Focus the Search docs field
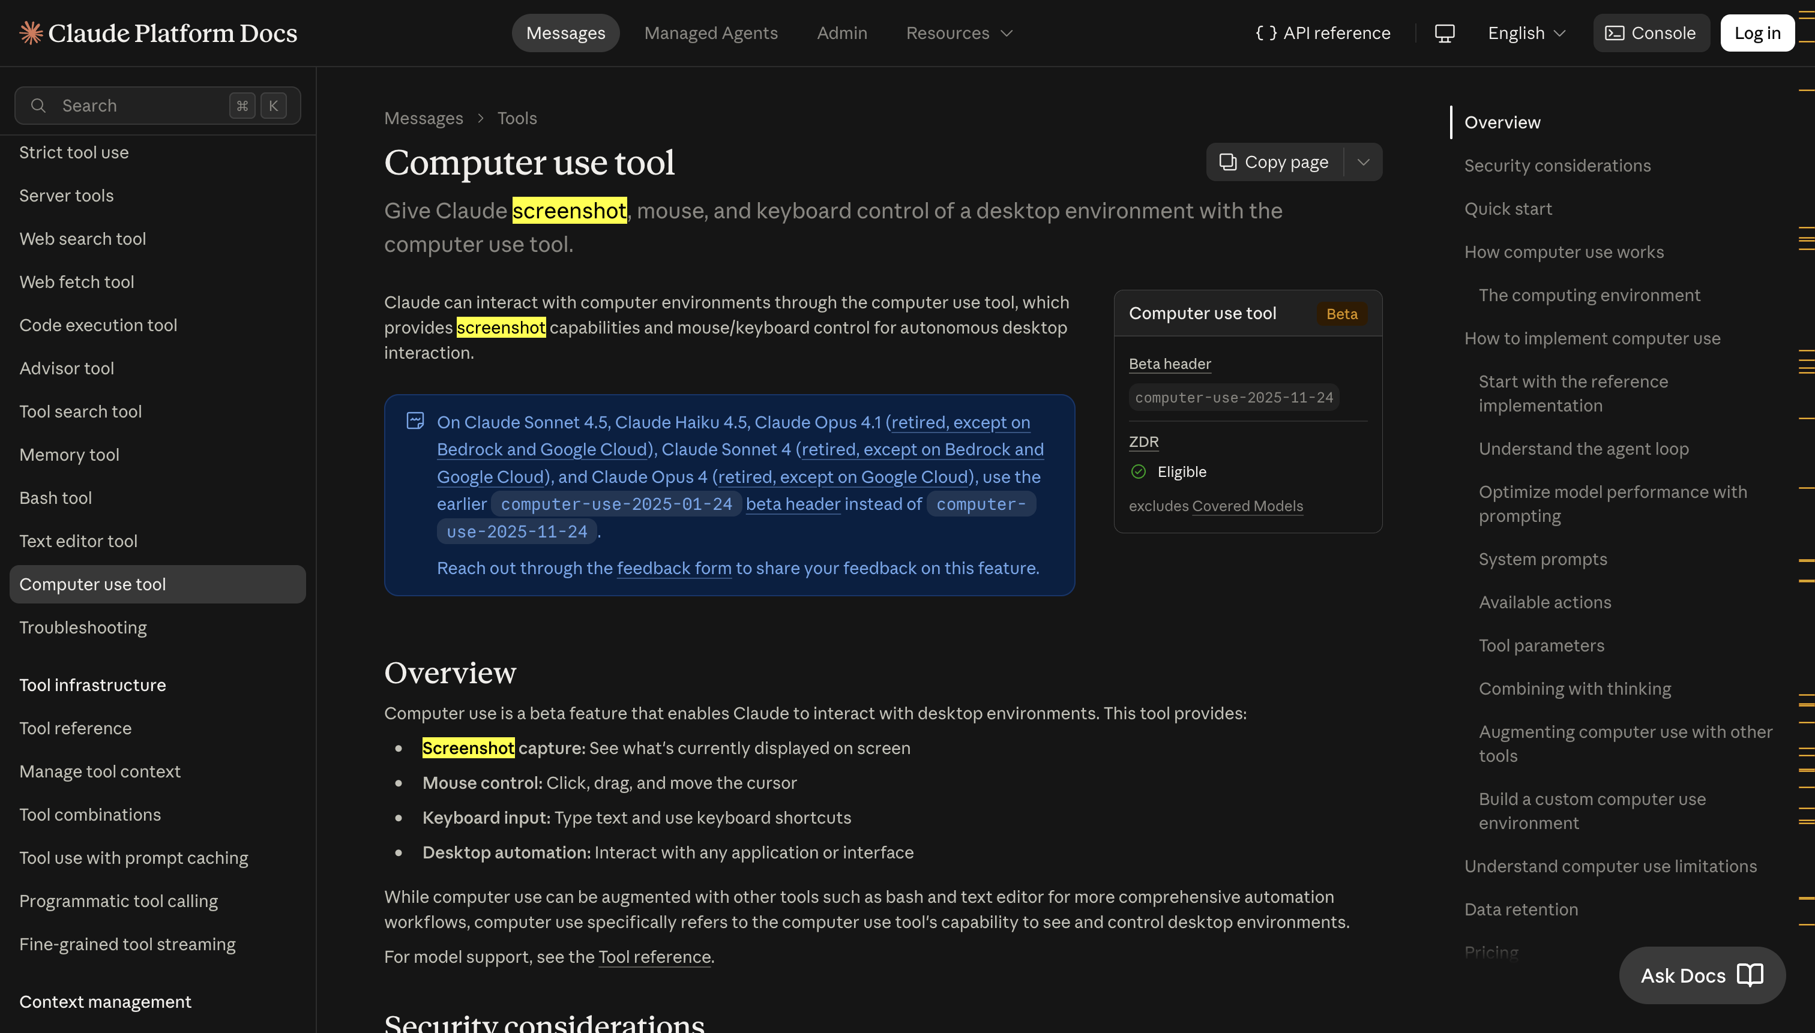This screenshot has width=1815, height=1033. pos(158,106)
